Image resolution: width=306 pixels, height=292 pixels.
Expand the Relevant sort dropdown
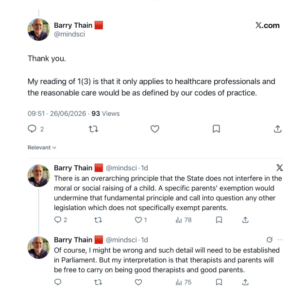point(42,147)
